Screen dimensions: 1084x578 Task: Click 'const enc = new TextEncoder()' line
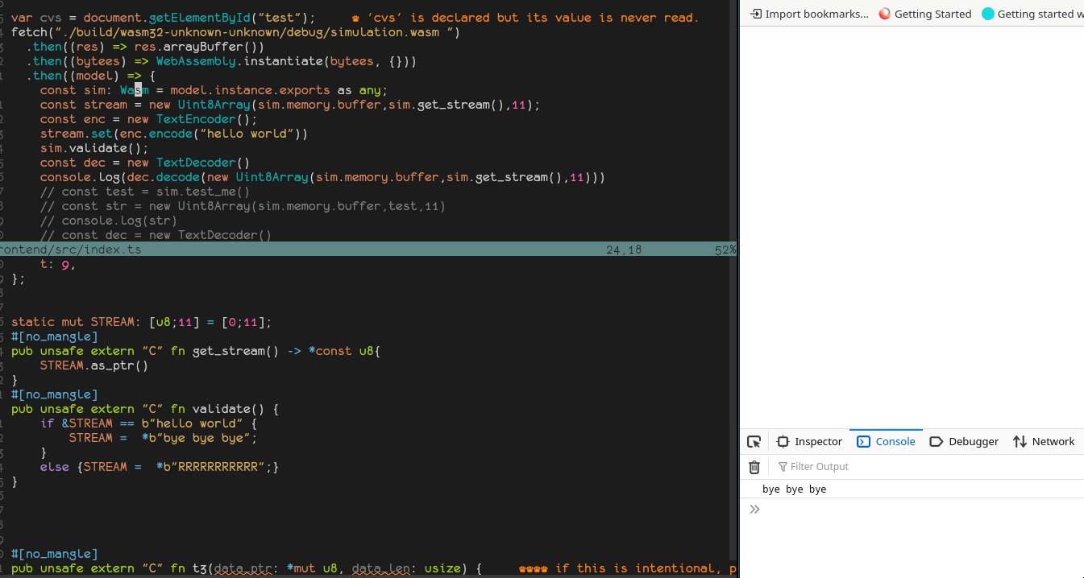(x=149, y=119)
